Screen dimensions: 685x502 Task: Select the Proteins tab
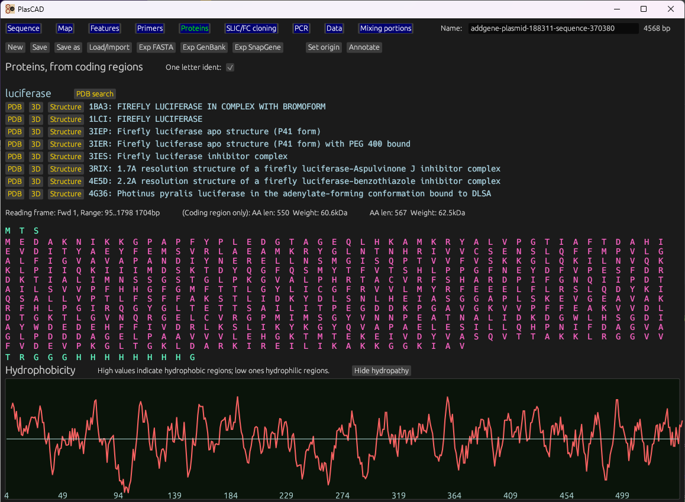coord(195,28)
